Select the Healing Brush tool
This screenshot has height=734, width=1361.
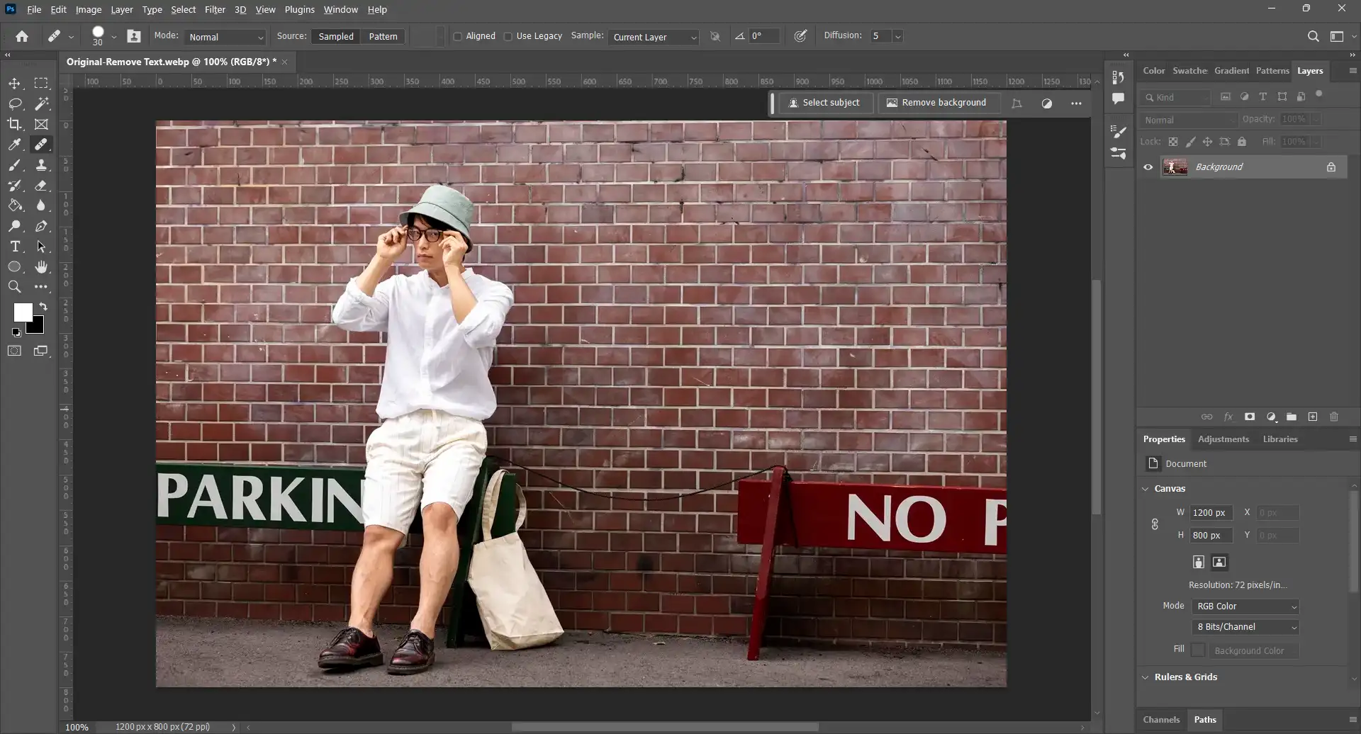tap(41, 145)
